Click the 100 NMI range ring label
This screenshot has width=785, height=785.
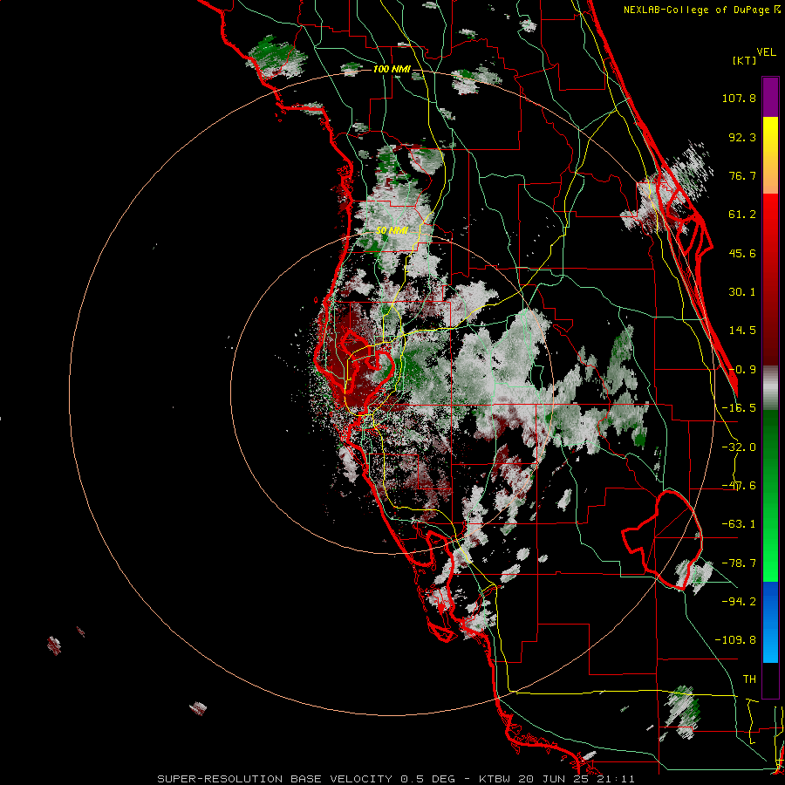click(x=392, y=69)
